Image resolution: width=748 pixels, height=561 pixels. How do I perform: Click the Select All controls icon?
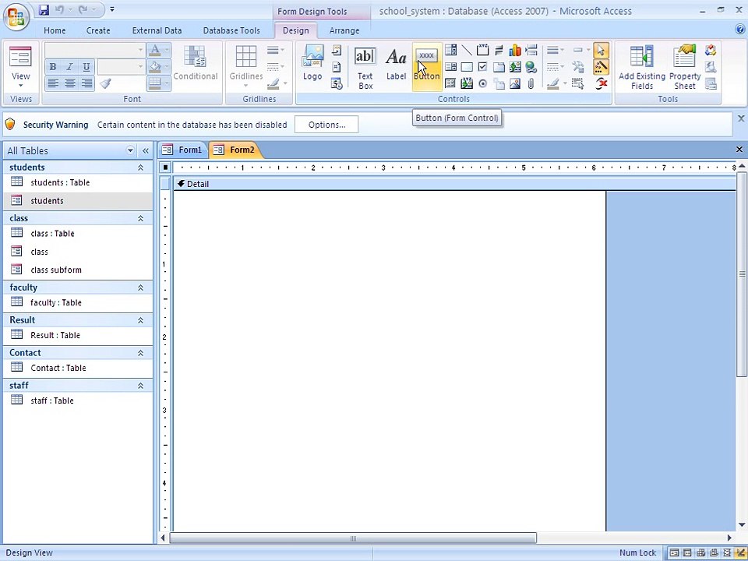coord(577,84)
